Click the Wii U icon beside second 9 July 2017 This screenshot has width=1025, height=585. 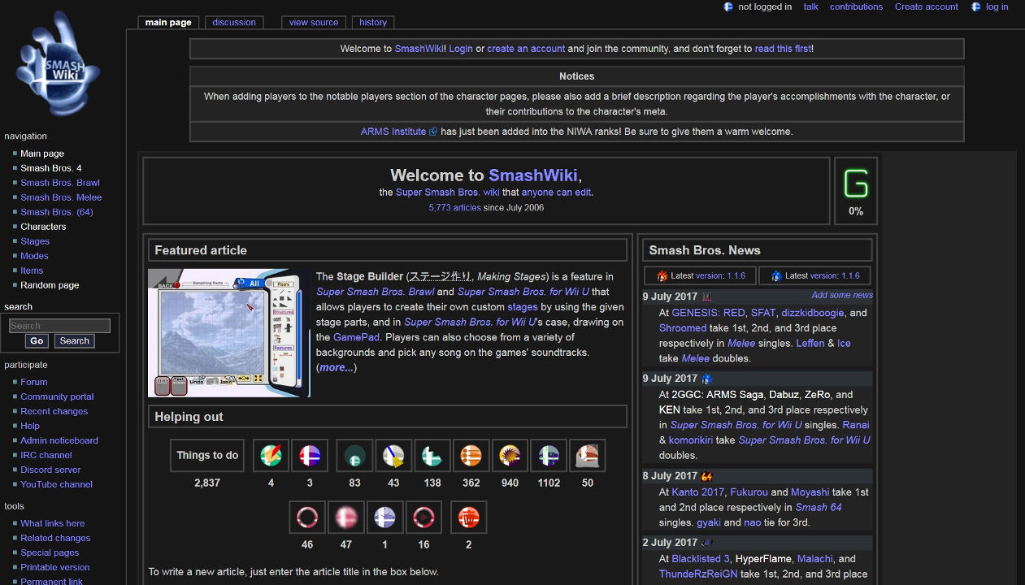[x=706, y=379]
